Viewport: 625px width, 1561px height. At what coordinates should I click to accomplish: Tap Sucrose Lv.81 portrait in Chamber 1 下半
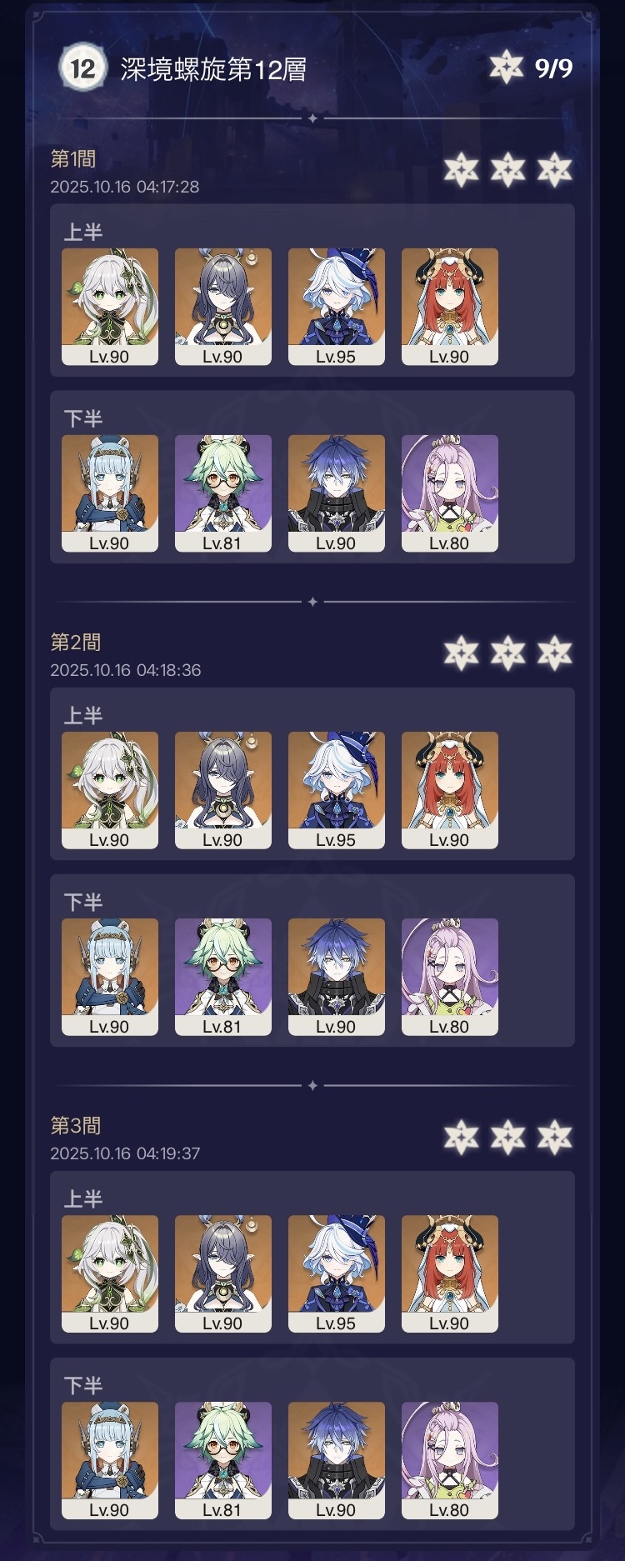[x=223, y=493]
